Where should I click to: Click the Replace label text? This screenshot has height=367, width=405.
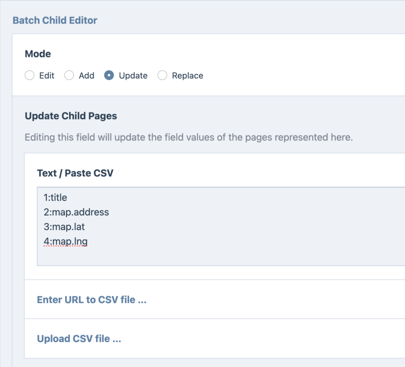click(x=188, y=75)
